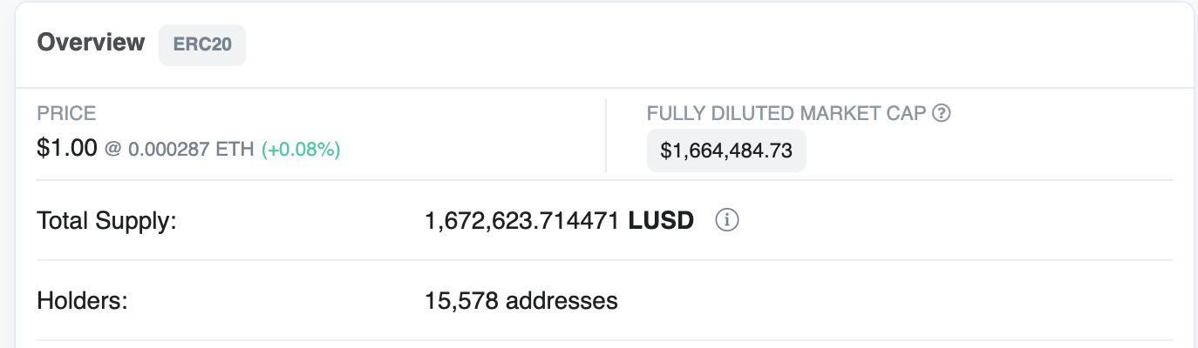This screenshot has width=1198, height=348.
Task: Click the PRICE section label
Action: (66, 113)
